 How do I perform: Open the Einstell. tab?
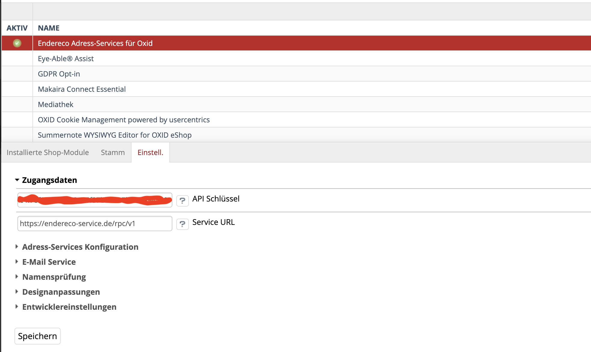150,152
